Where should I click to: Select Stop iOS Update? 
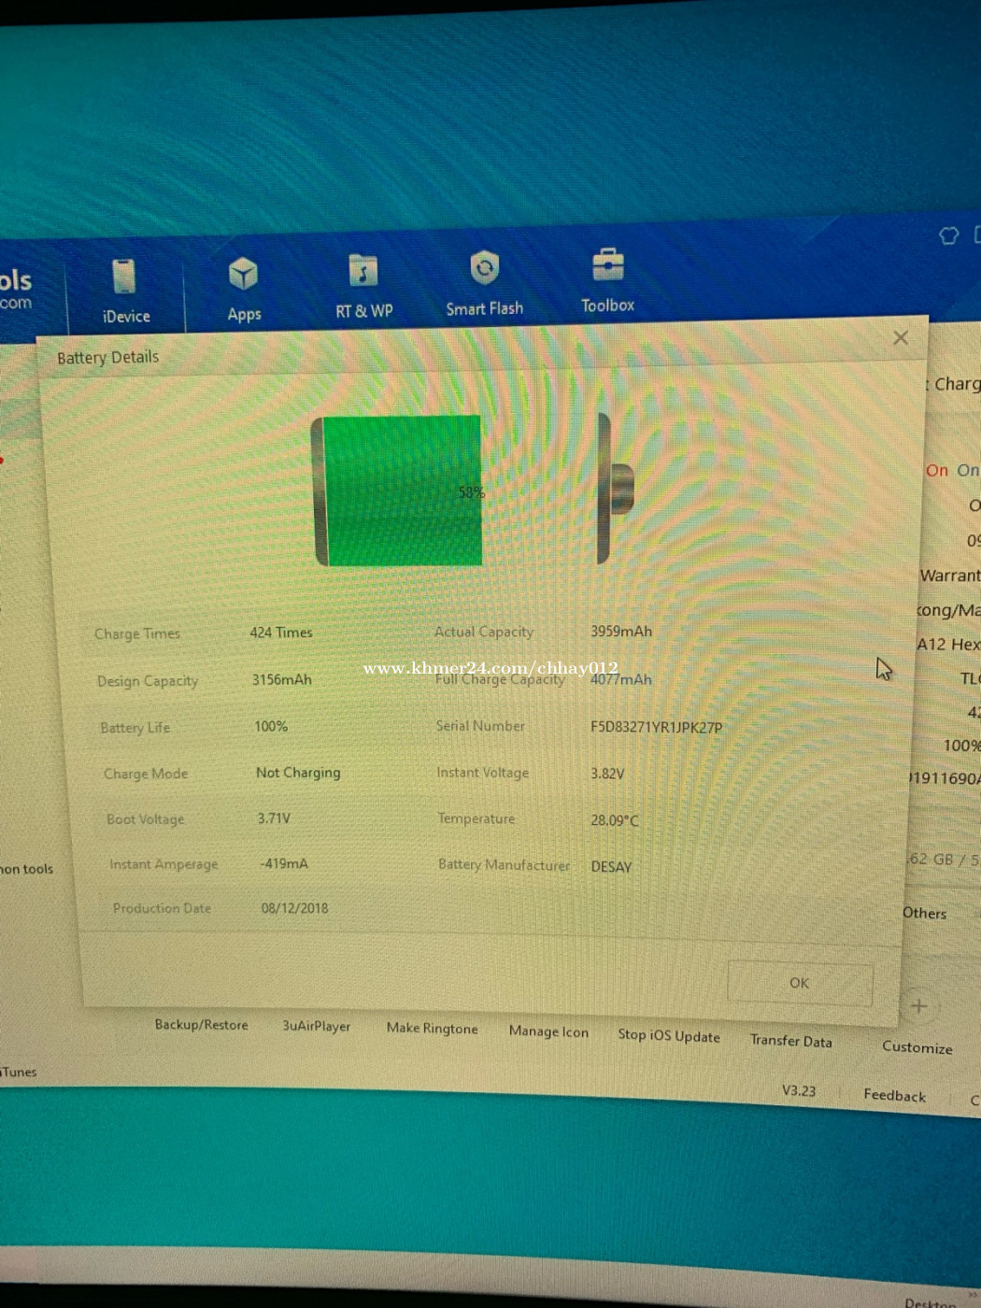click(669, 1035)
